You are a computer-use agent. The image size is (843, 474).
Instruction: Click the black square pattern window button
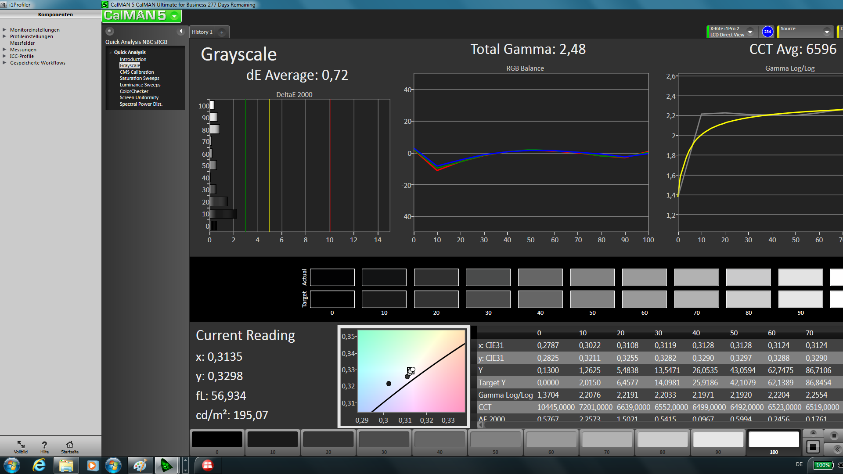tap(813, 447)
